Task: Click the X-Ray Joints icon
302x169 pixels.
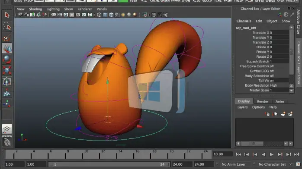Action: 166,15
